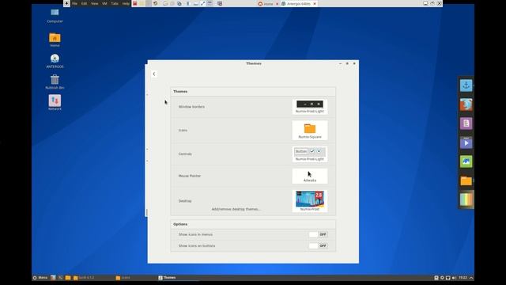Viewport: 506px width, 285px height.
Task: Click the striped color icon in dock
Action: (466, 199)
